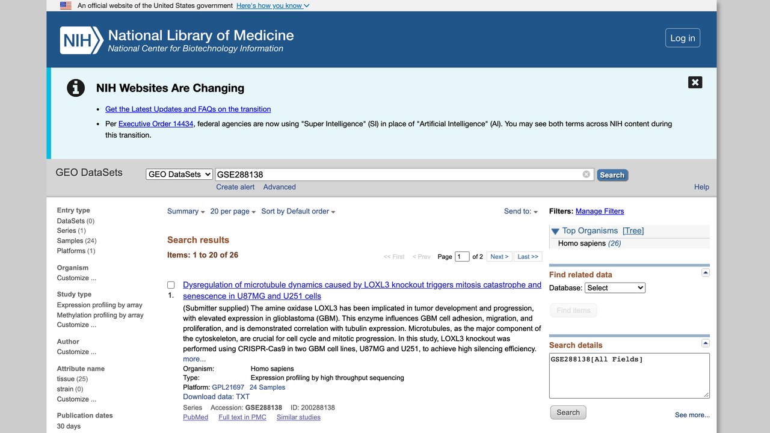Open Manage Filters
The width and height of the screenshot is (770, 433).
pyautogui.click(x=600, y=211)
